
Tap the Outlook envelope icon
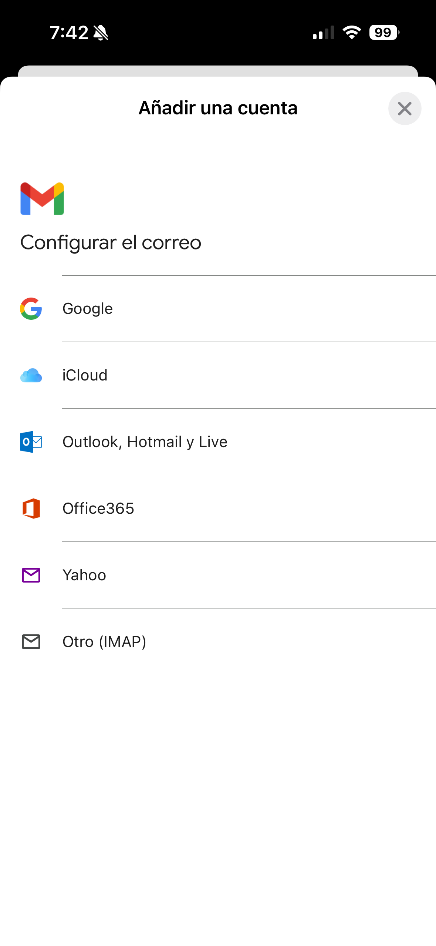(31, 442)
